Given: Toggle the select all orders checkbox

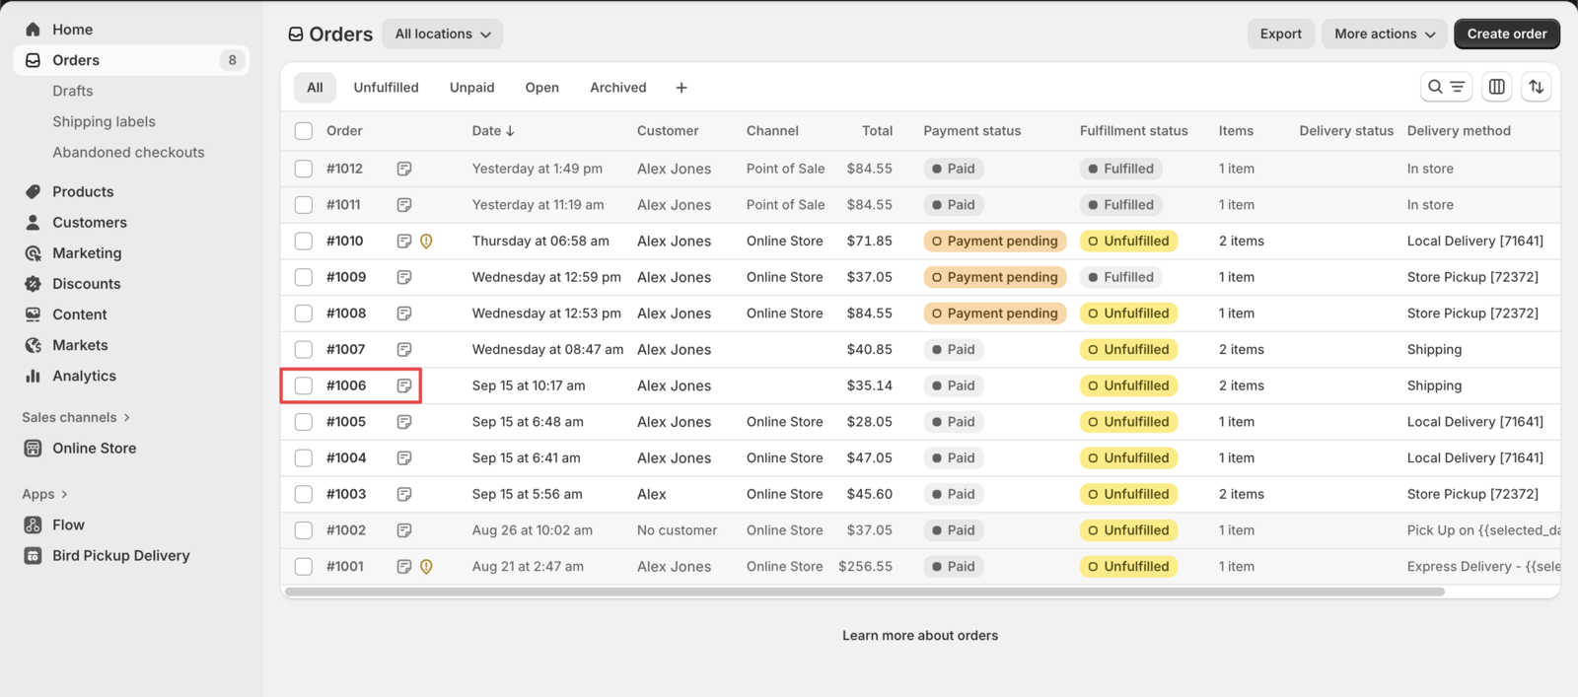Looking at the screenshot, I should coord(304,131).
